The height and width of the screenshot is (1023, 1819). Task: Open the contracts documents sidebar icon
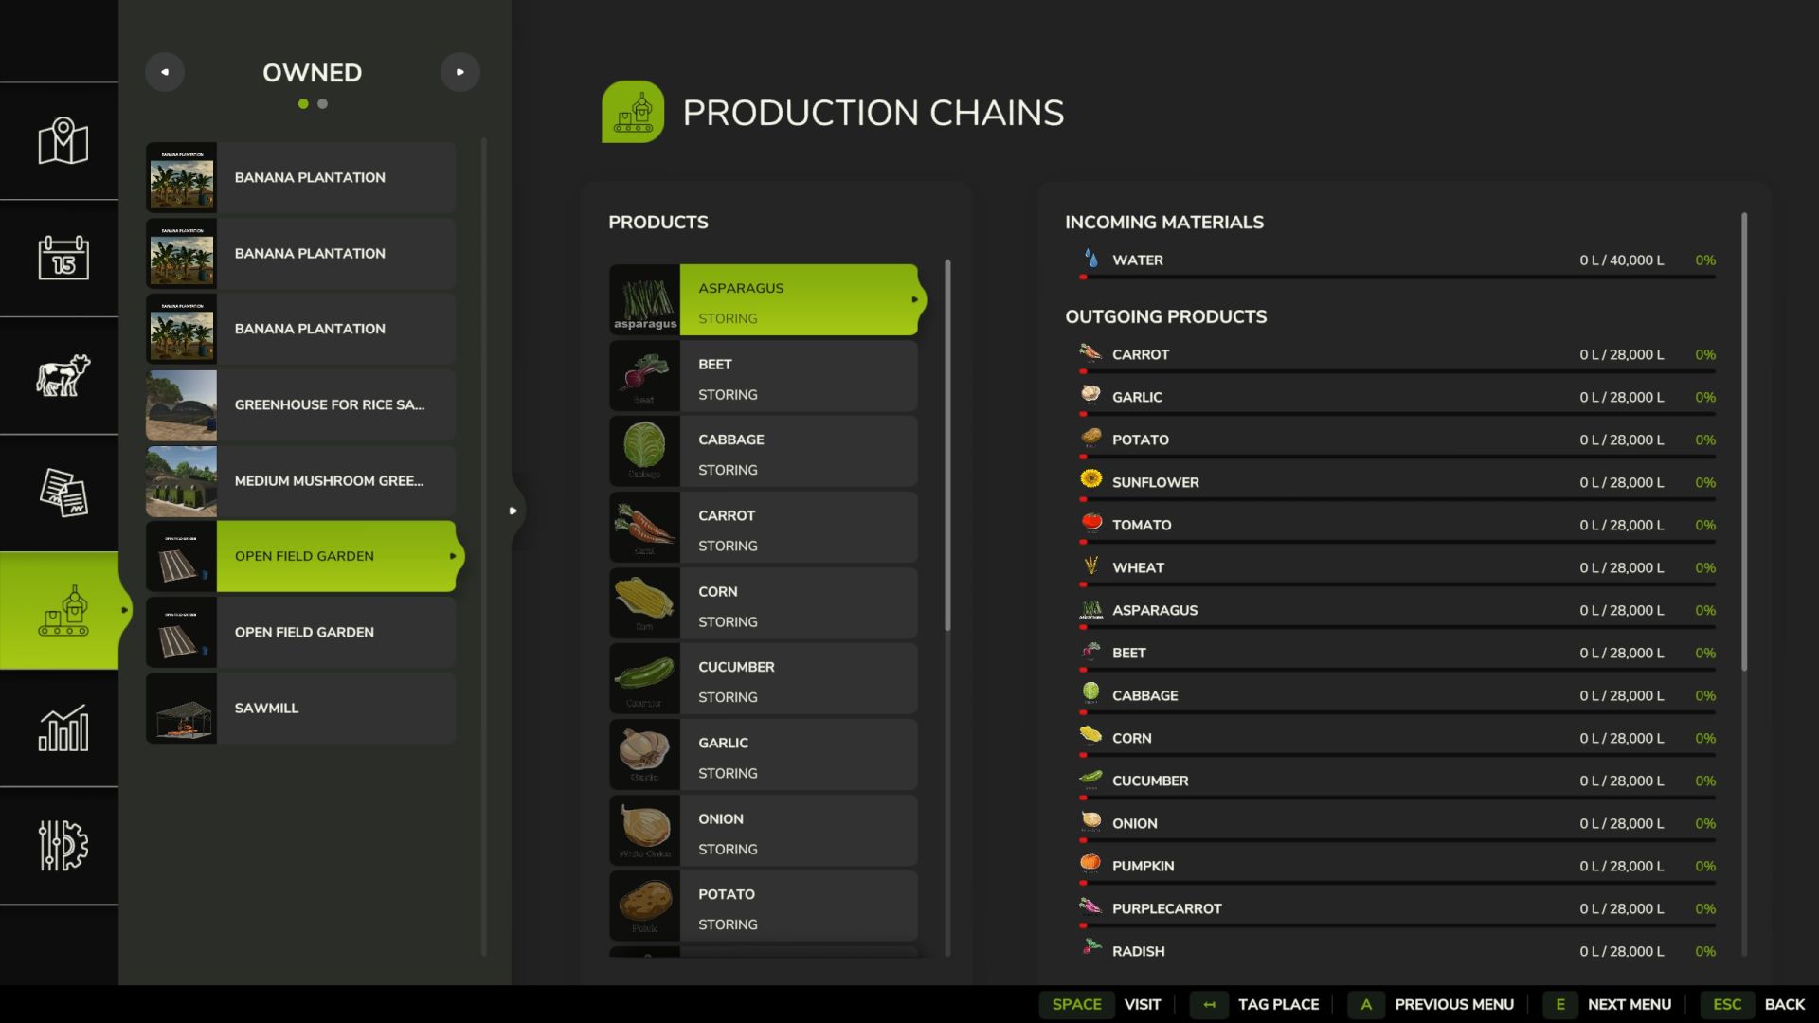point(63,493)
